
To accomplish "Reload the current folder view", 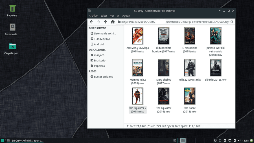I will point(232,22).
